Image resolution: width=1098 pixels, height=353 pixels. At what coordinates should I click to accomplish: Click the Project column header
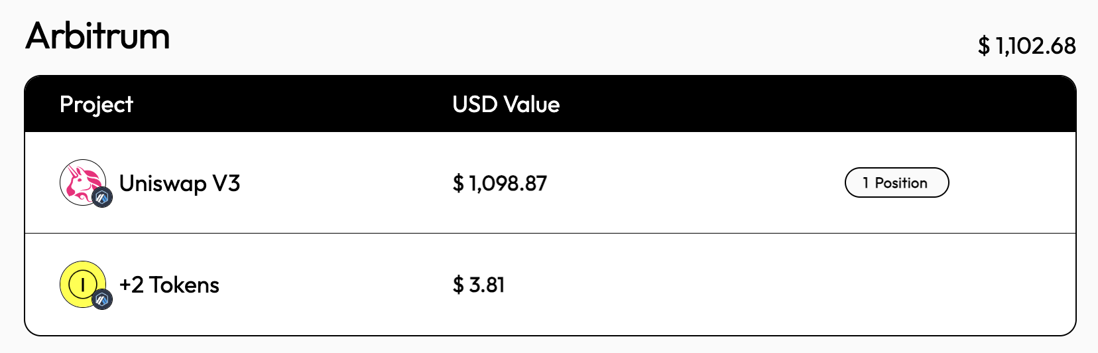(96, 104)
